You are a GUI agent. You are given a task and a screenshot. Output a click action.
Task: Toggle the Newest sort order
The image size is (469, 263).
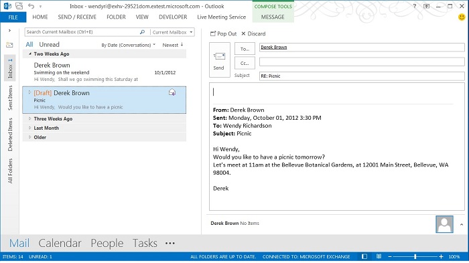point(173,45)
